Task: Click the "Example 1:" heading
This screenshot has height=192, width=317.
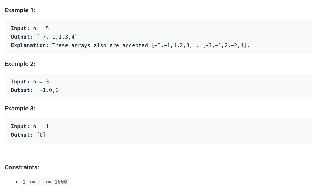Action: 20,10
